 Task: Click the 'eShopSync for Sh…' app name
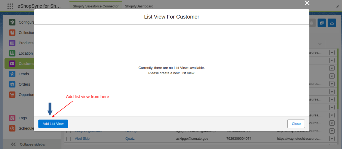click(x=39, y=6)
